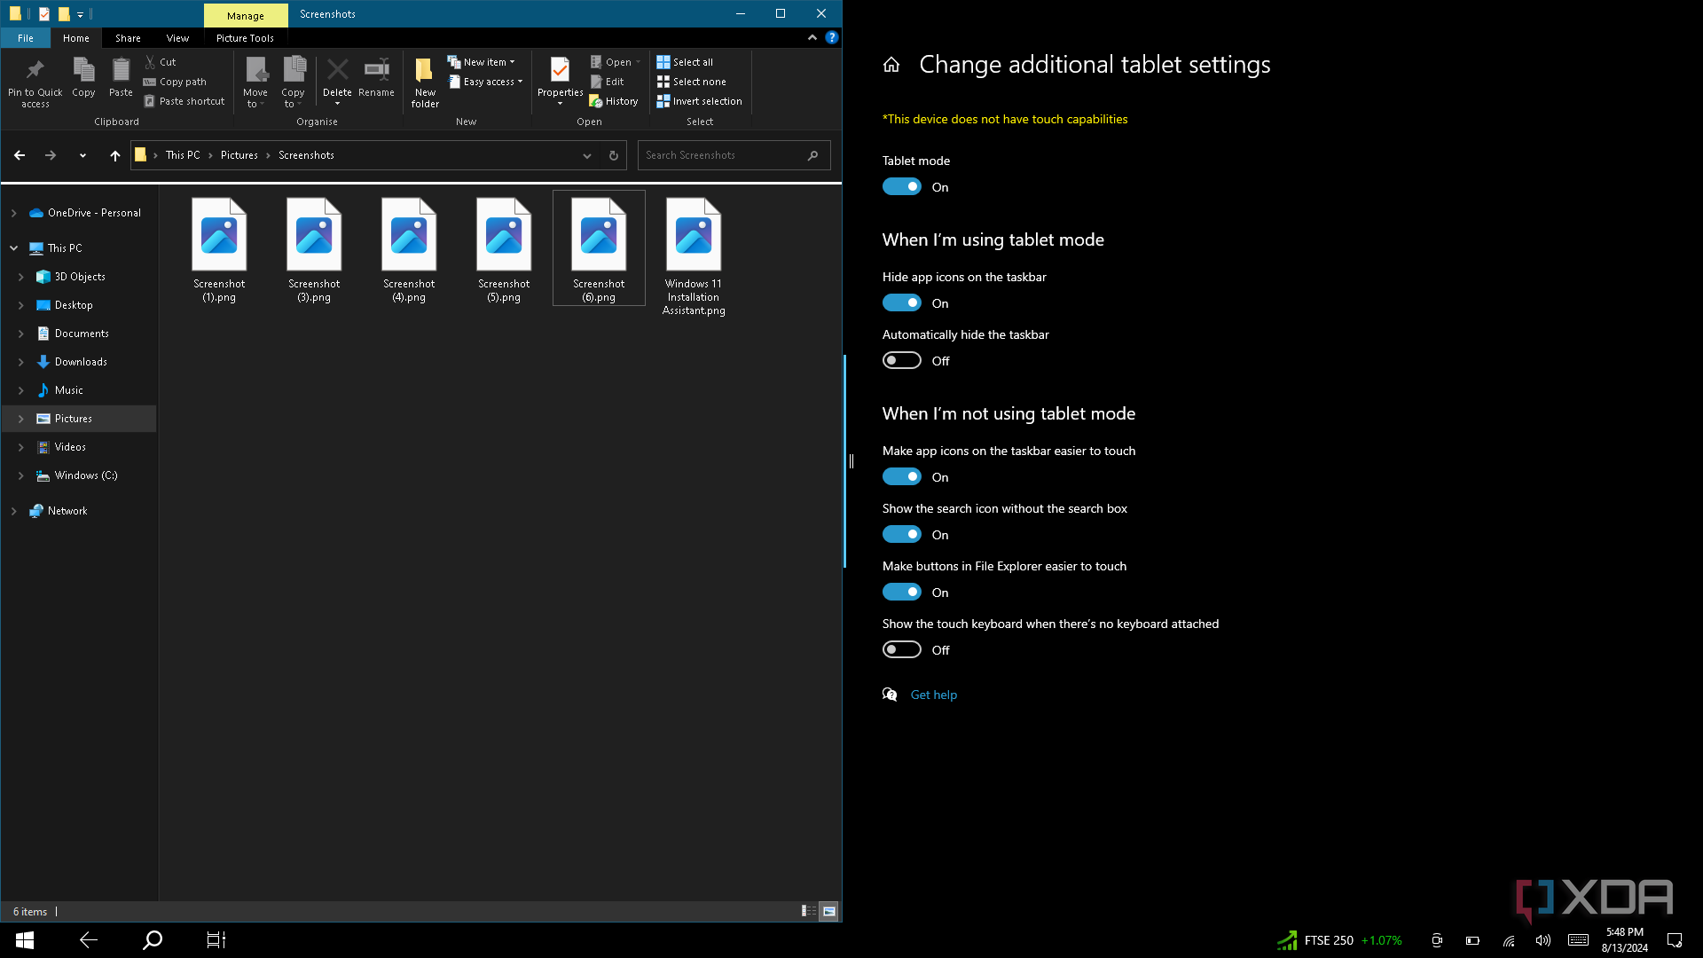Viewport: 1703px width, 958px height.
Task: Open file Properties from ribbon
Action: click(x=560, y=80)
